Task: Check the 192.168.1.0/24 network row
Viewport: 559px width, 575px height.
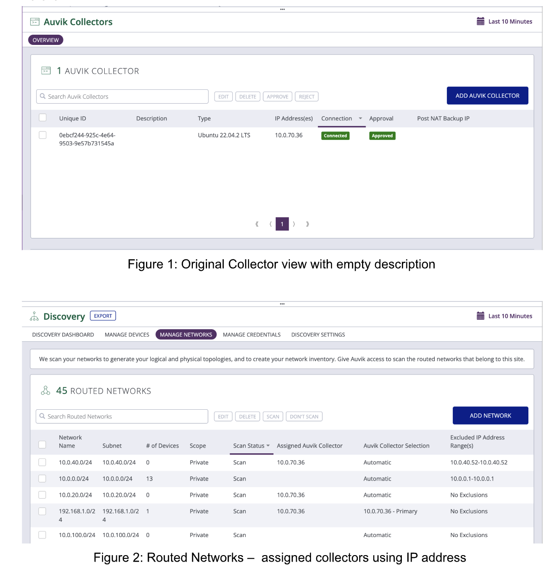Action: [42, 511]
